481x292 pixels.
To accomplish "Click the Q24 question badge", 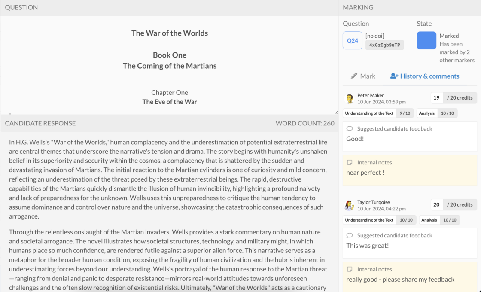I will 353,40.
